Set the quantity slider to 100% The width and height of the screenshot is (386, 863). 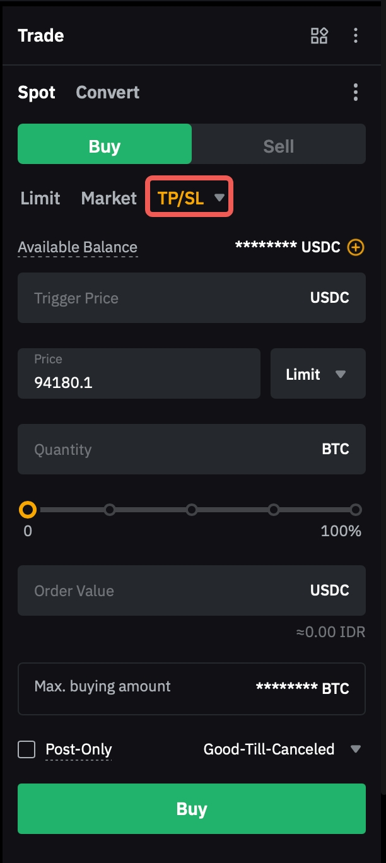[356, 510]
